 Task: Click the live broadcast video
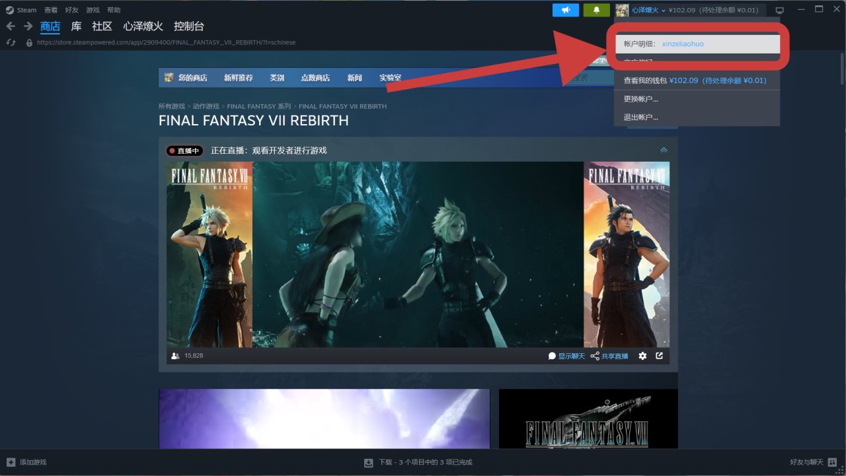click(418, 255)
